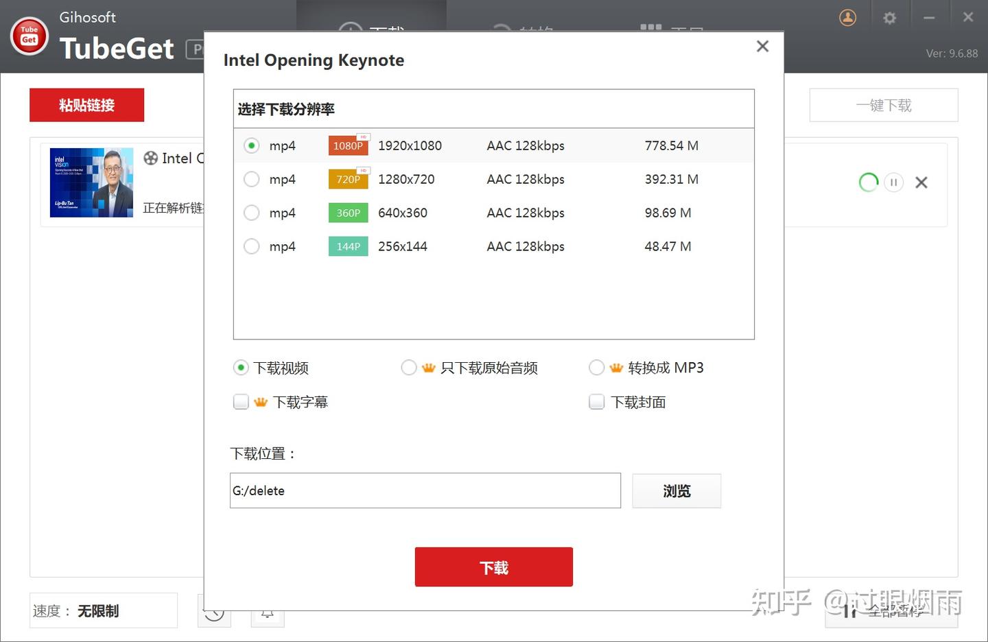Minimize the TubeGet window
988x642 pixels.
[929, 18]
